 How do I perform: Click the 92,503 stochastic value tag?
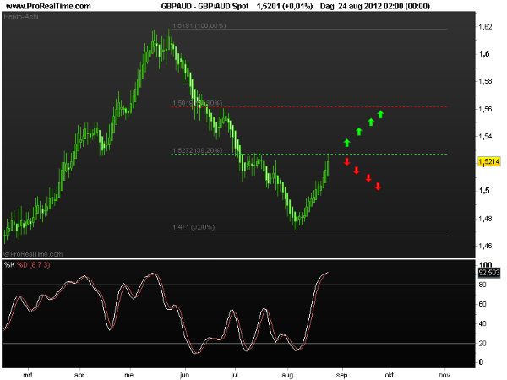click(489, 273)
